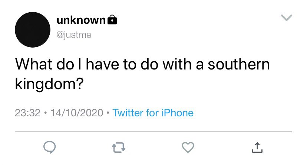Image resolution: width=307 pixels, height=165 pixels.
Task: Click the word have in the tweet
Action: (103, 64)
